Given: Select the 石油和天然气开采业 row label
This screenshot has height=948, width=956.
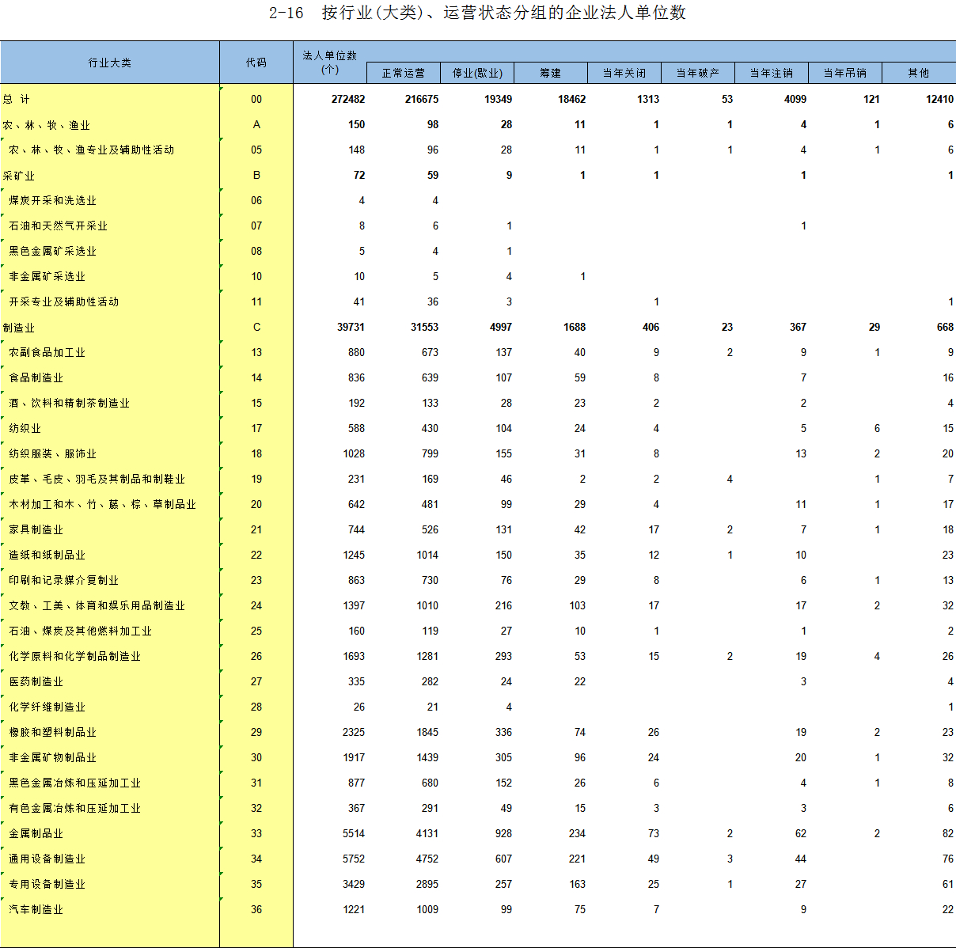Looking at the screenshot, I should [59, 226].
